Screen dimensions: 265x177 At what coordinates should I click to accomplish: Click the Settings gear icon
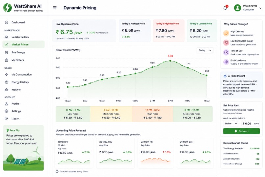[x=7, y=111]
